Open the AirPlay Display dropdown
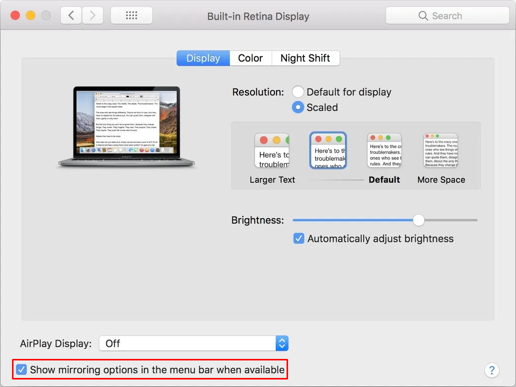Screen dimensions: 516x387 190,343
